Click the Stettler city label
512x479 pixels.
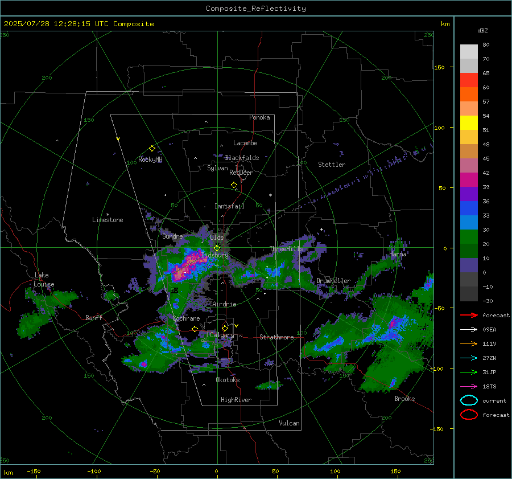click(332, 165)
